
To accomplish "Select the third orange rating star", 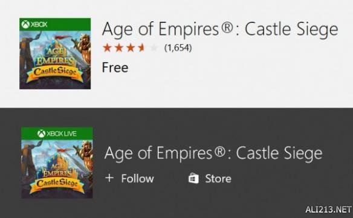I will coord(131,48).
